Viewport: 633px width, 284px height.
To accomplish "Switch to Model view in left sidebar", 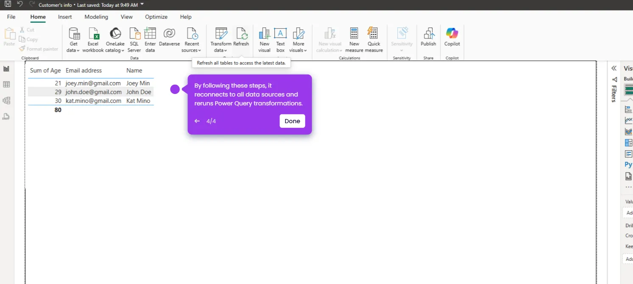I will tap(6, 101).
